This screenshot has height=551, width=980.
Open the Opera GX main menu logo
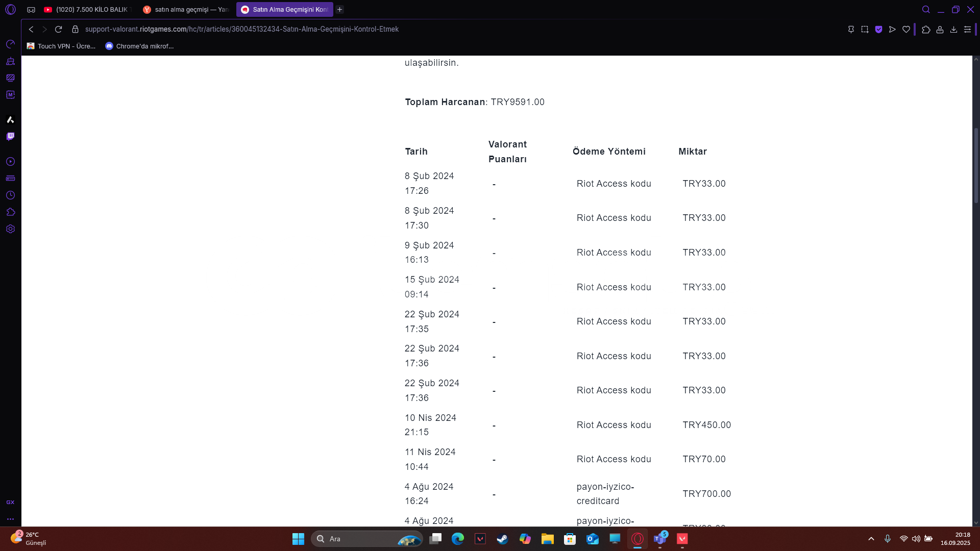coord(10,9)
